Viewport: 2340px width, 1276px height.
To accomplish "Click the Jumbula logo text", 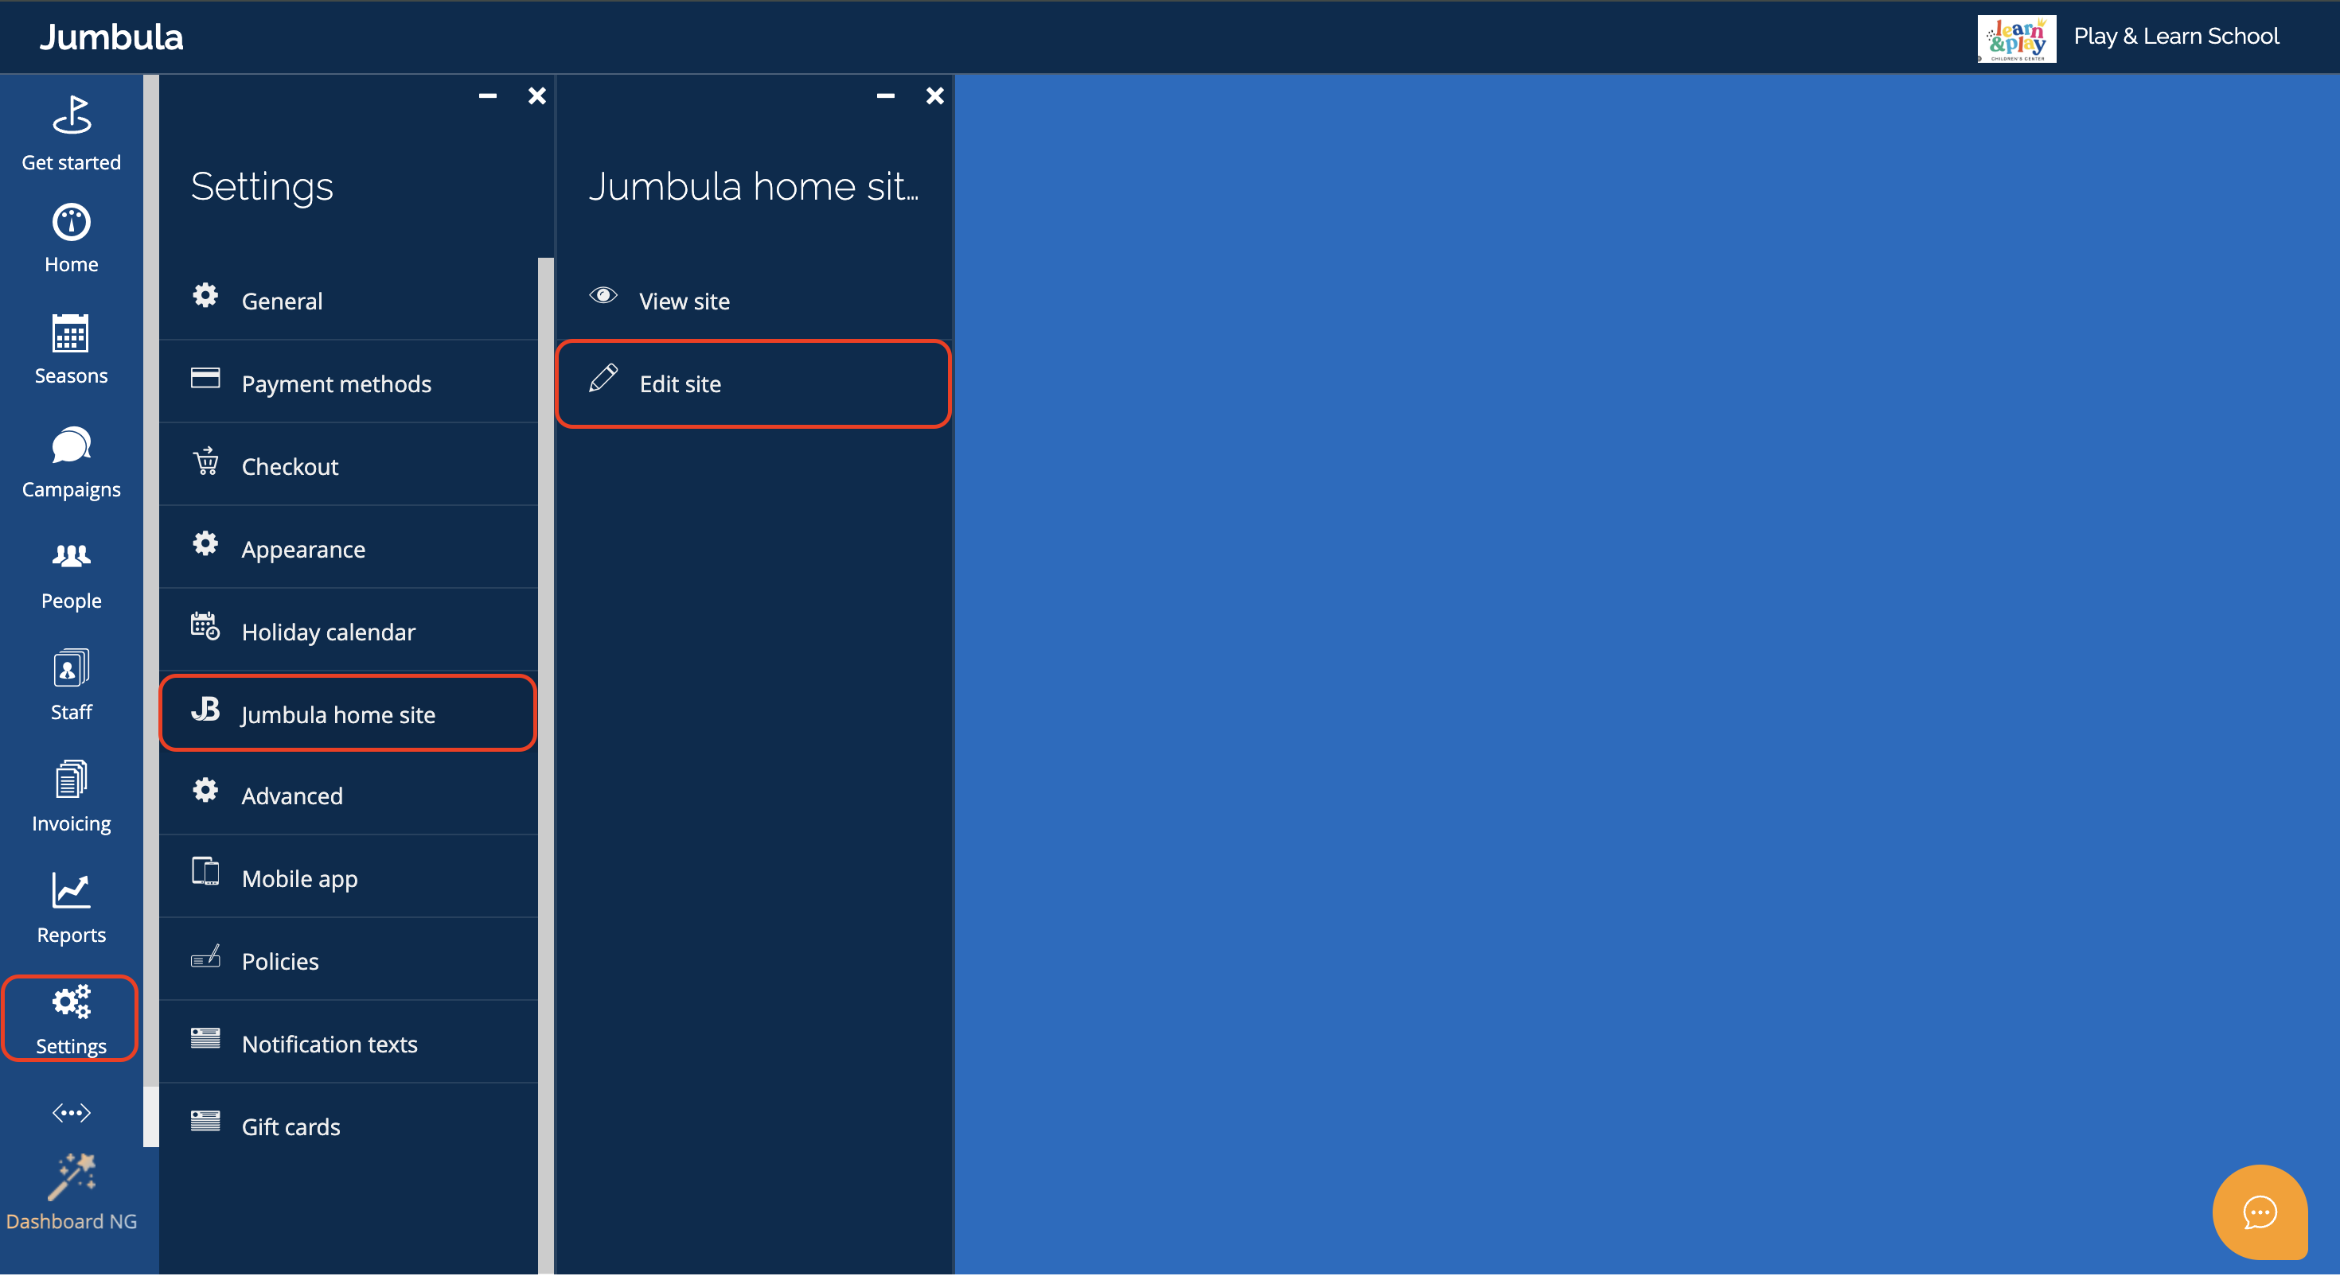I will (111, 37).
